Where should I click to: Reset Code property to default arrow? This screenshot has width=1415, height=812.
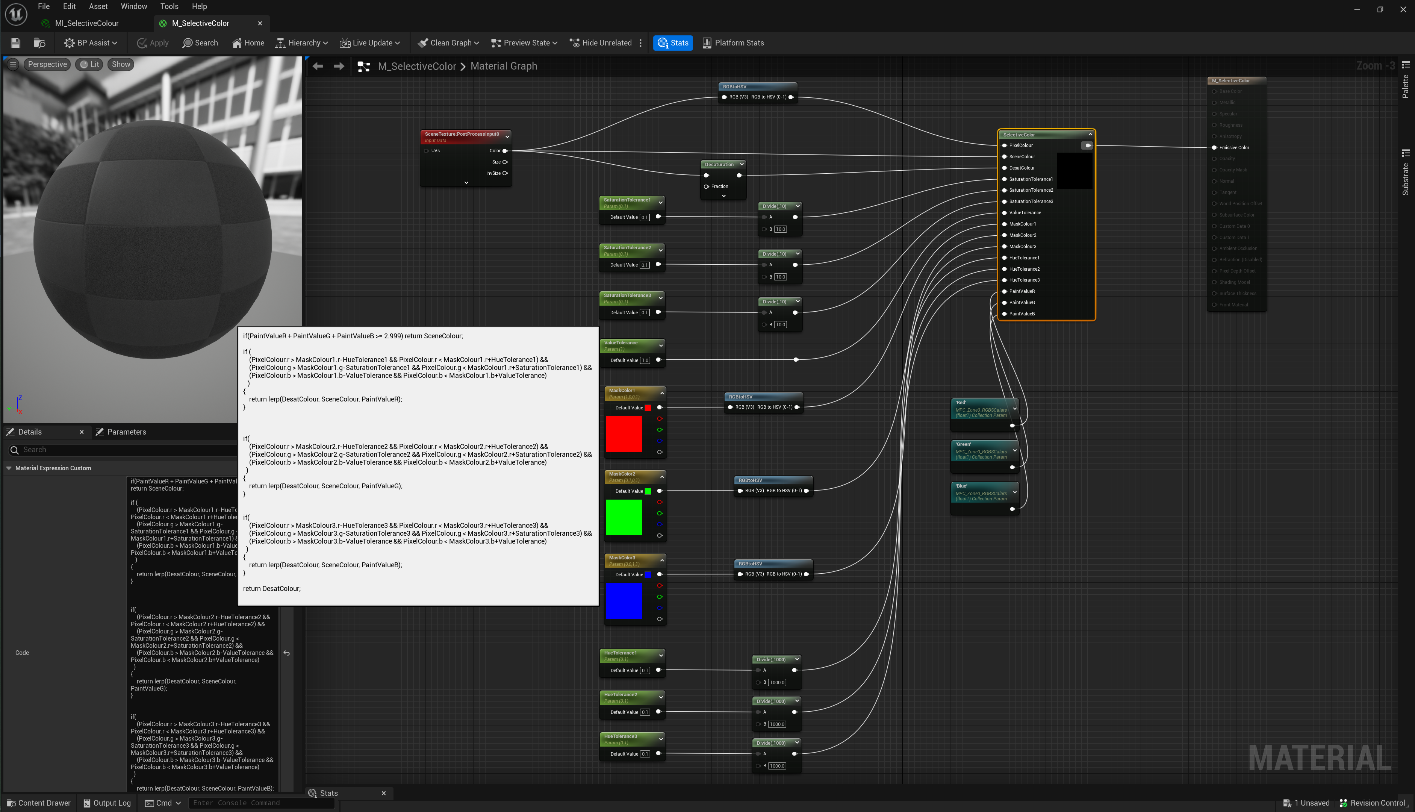point(286,653)
